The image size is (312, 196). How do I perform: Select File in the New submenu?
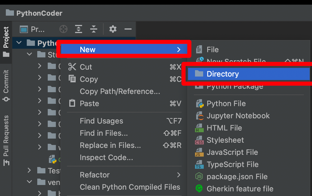tap(249, 50)
